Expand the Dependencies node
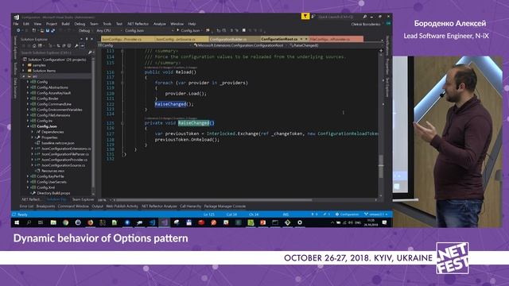The image size is (509, 286). point(33,132)
